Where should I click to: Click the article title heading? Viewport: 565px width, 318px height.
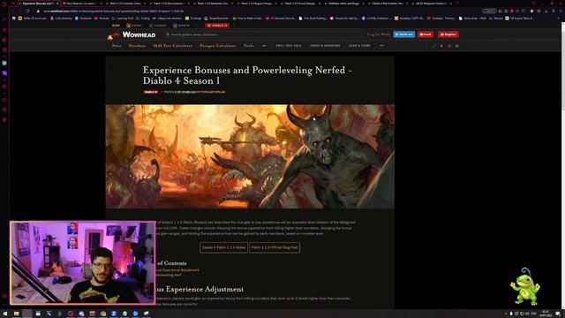[247, 75]
